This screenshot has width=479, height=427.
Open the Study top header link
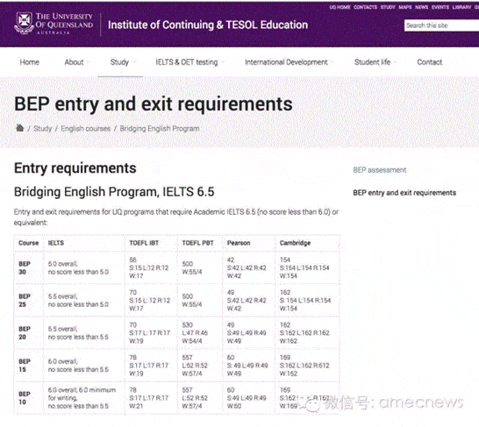point(388,7)
